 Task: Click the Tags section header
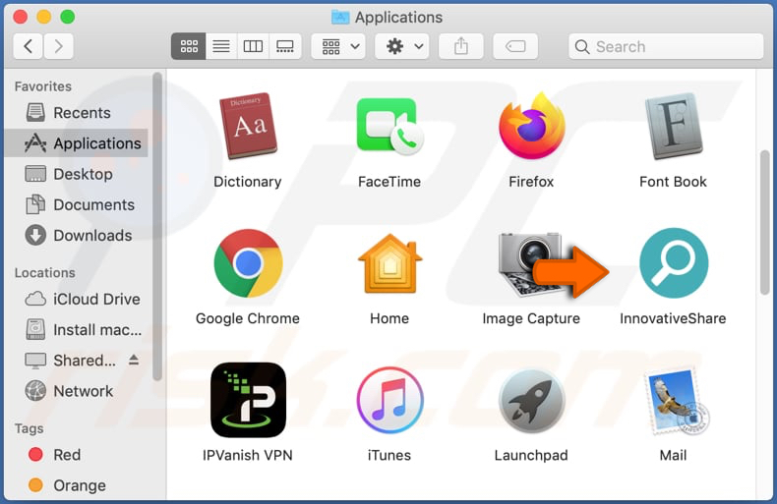(x=30, y=428)
